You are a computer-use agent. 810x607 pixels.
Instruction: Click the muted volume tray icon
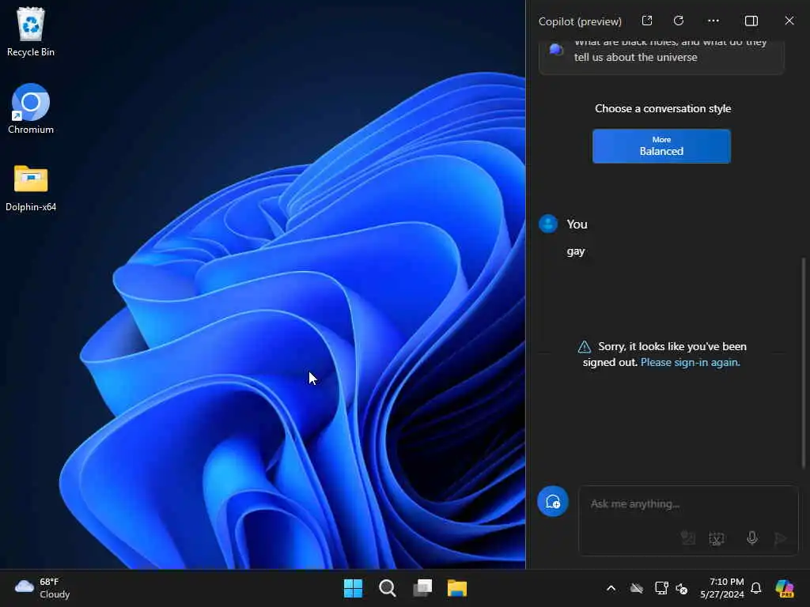pyautogui.click(x=682, y=588)
